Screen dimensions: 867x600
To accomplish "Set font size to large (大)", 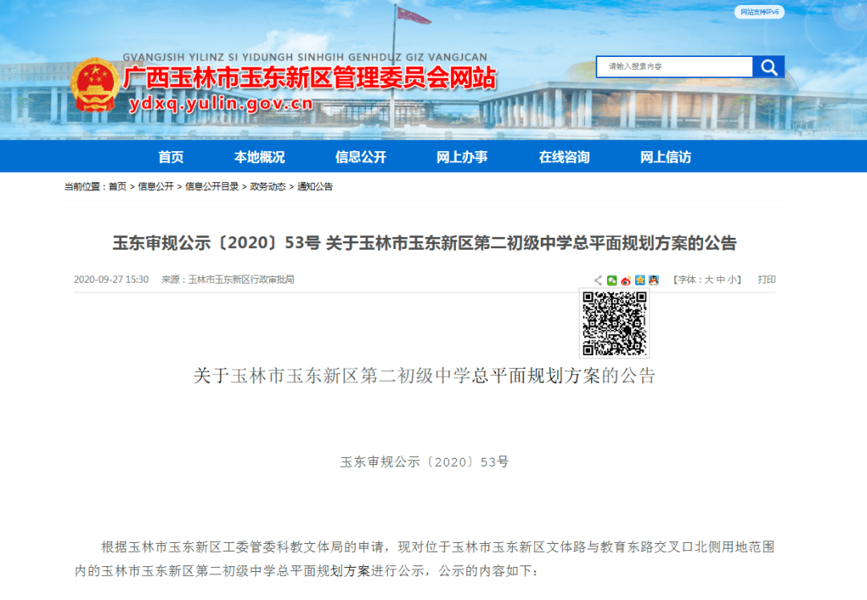I will tap(709, 280).
